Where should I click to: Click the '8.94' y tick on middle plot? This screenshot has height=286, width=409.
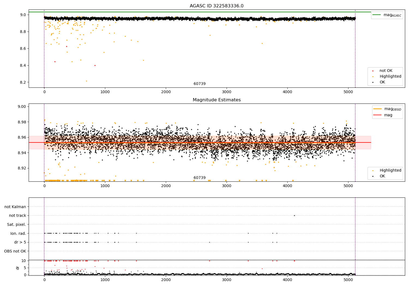click(x=22, y=153)
